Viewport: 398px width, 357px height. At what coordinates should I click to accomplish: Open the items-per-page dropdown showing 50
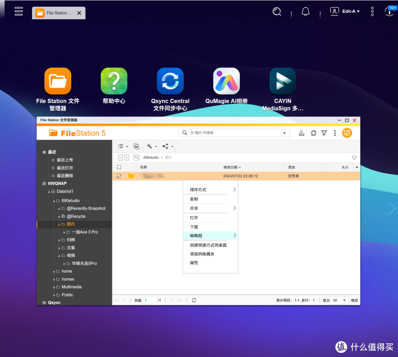point(339,300)
